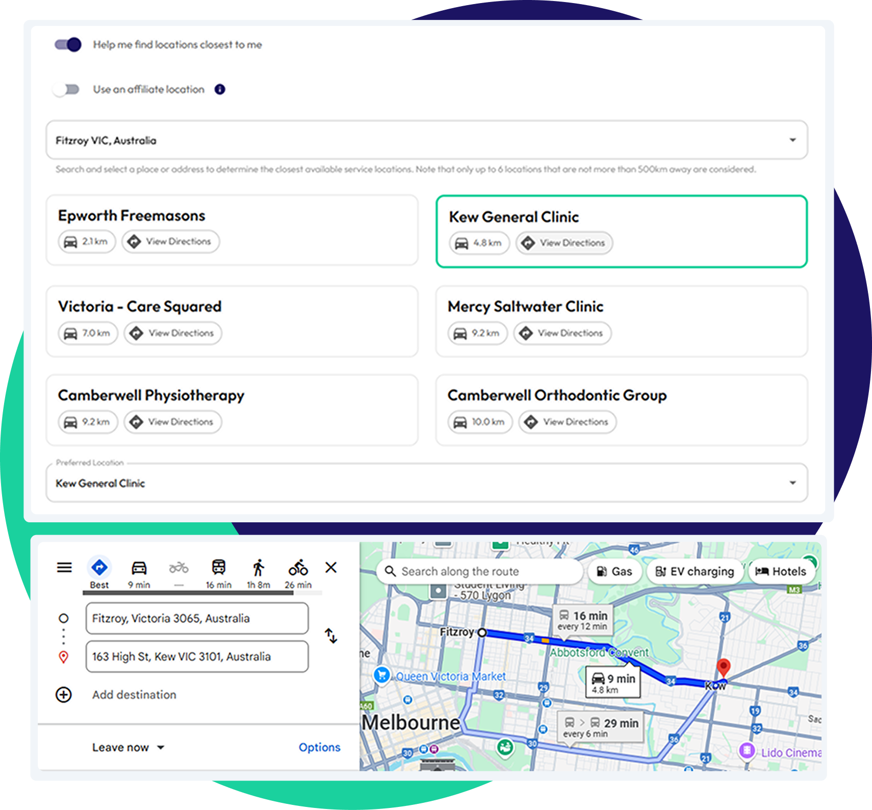Select the Epworth Freemasons location card
This screenshot has width=872, height=810.
232,230
